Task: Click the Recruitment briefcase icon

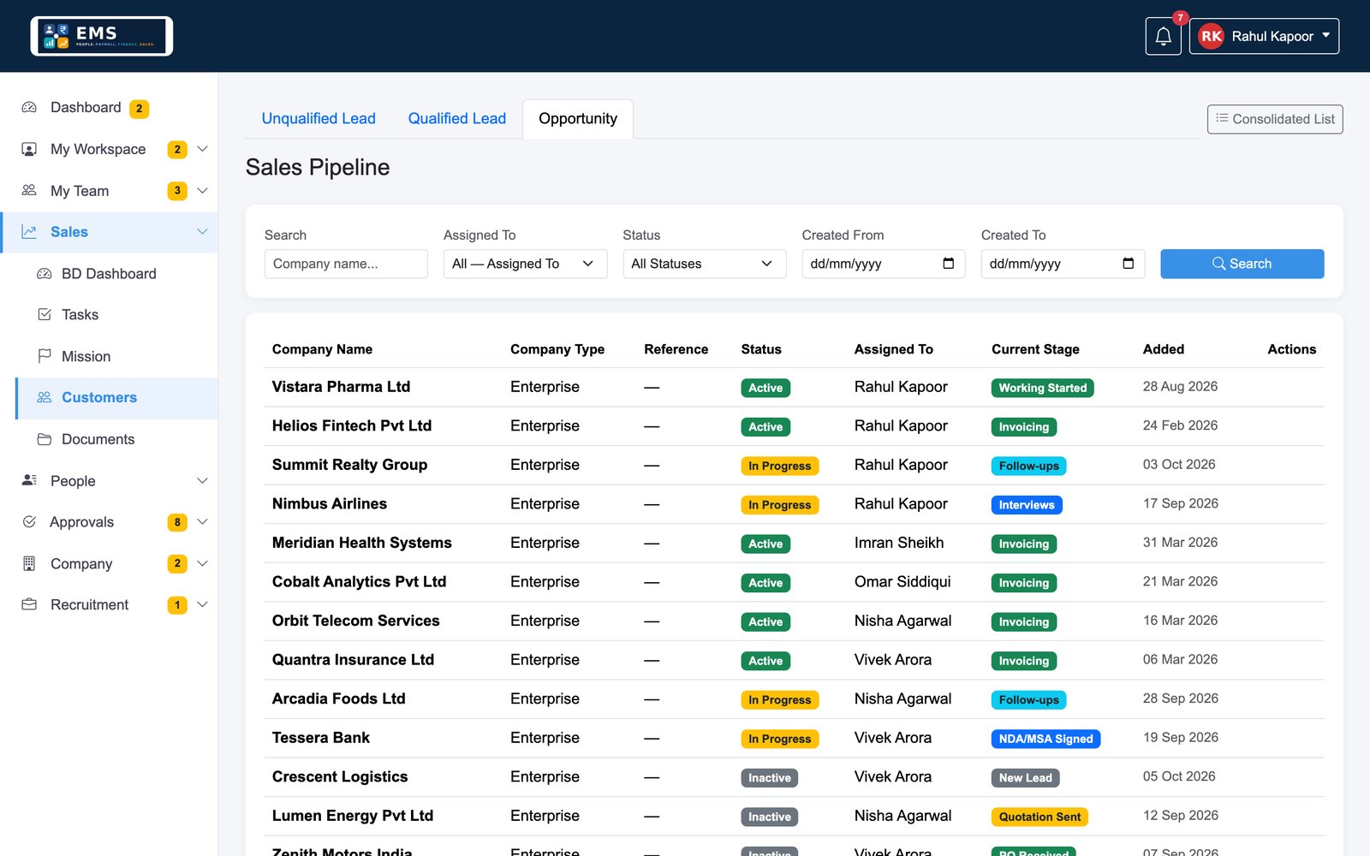Action: [29, 604]
